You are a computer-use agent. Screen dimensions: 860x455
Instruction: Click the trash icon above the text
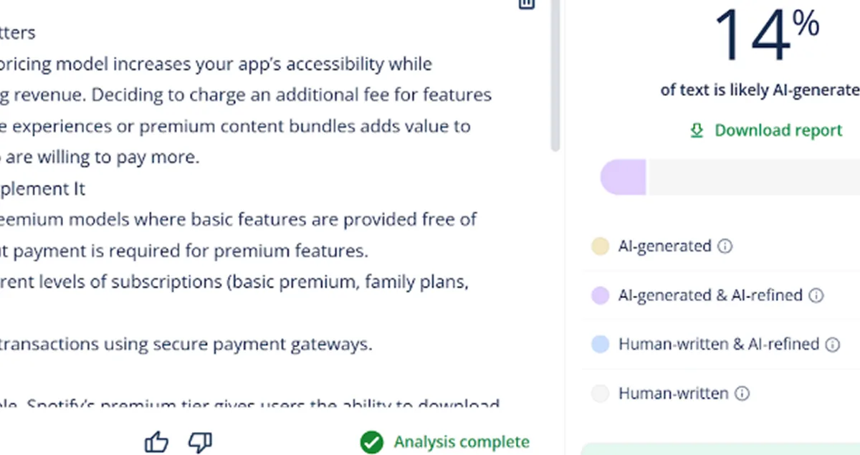point(527,4)
